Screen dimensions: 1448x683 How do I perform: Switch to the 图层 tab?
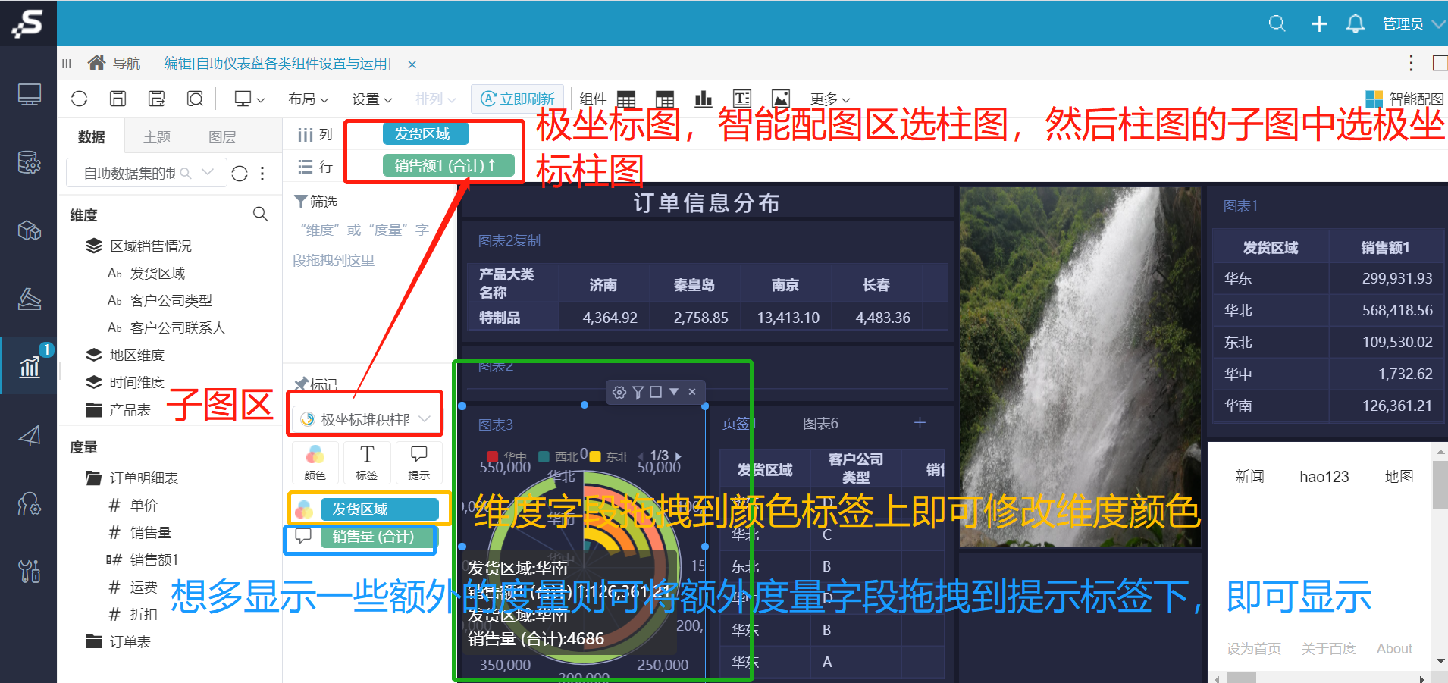pos(222,136)
